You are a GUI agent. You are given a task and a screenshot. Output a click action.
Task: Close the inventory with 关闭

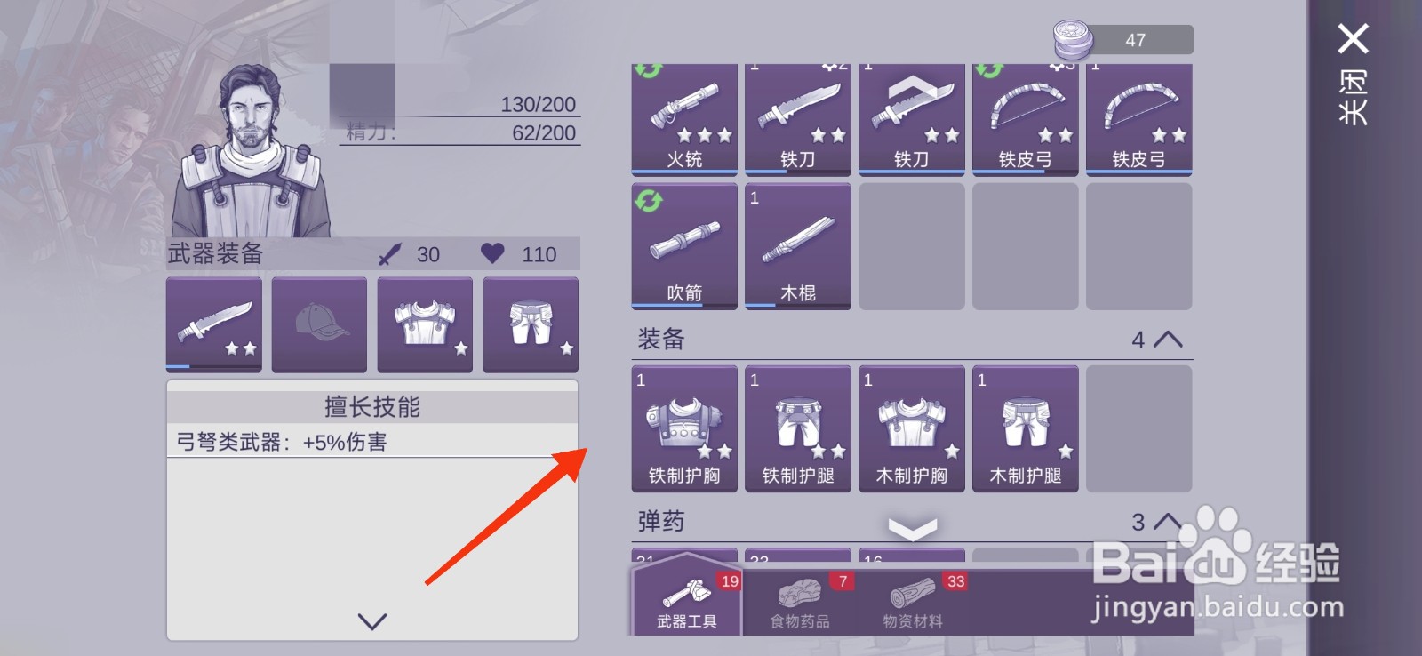[x=1353, y=74]
